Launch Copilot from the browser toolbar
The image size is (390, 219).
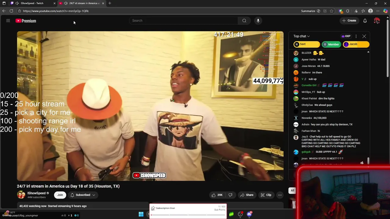pyautogui.click(x=386, y=11)
